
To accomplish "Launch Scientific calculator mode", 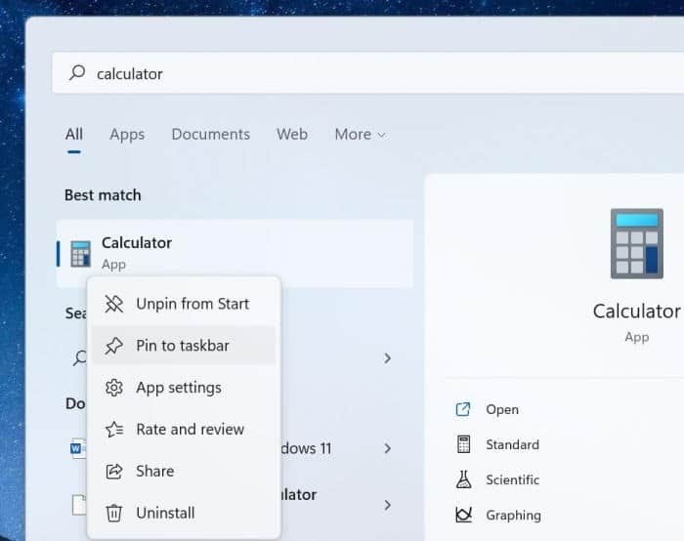I will (513, 479).
